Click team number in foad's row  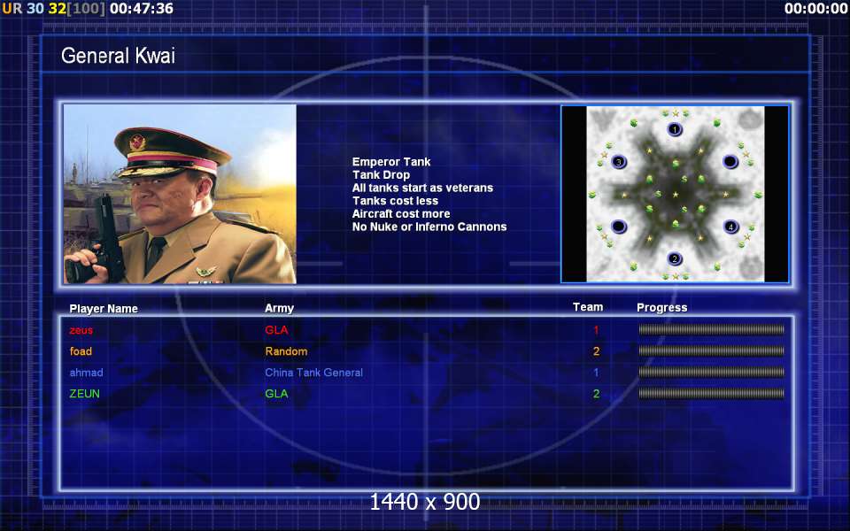tap(596, 351)
